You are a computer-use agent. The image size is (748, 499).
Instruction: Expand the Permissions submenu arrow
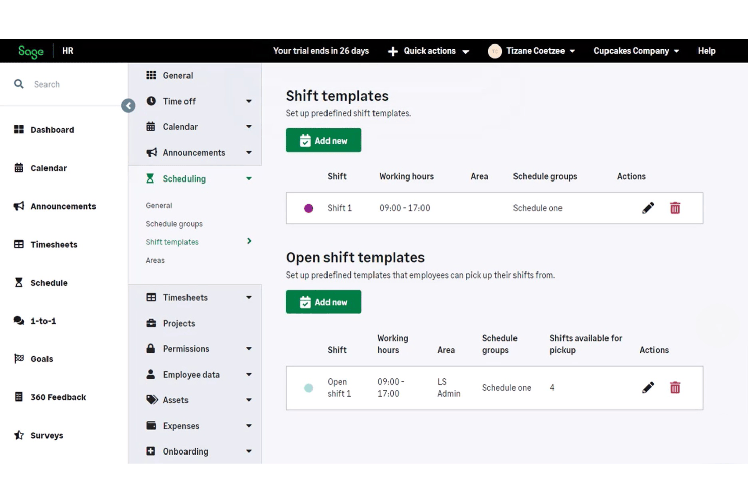249,349
